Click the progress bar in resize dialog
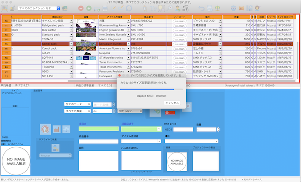Viewport: 301px width, 182px height. [x=152, y=89]
